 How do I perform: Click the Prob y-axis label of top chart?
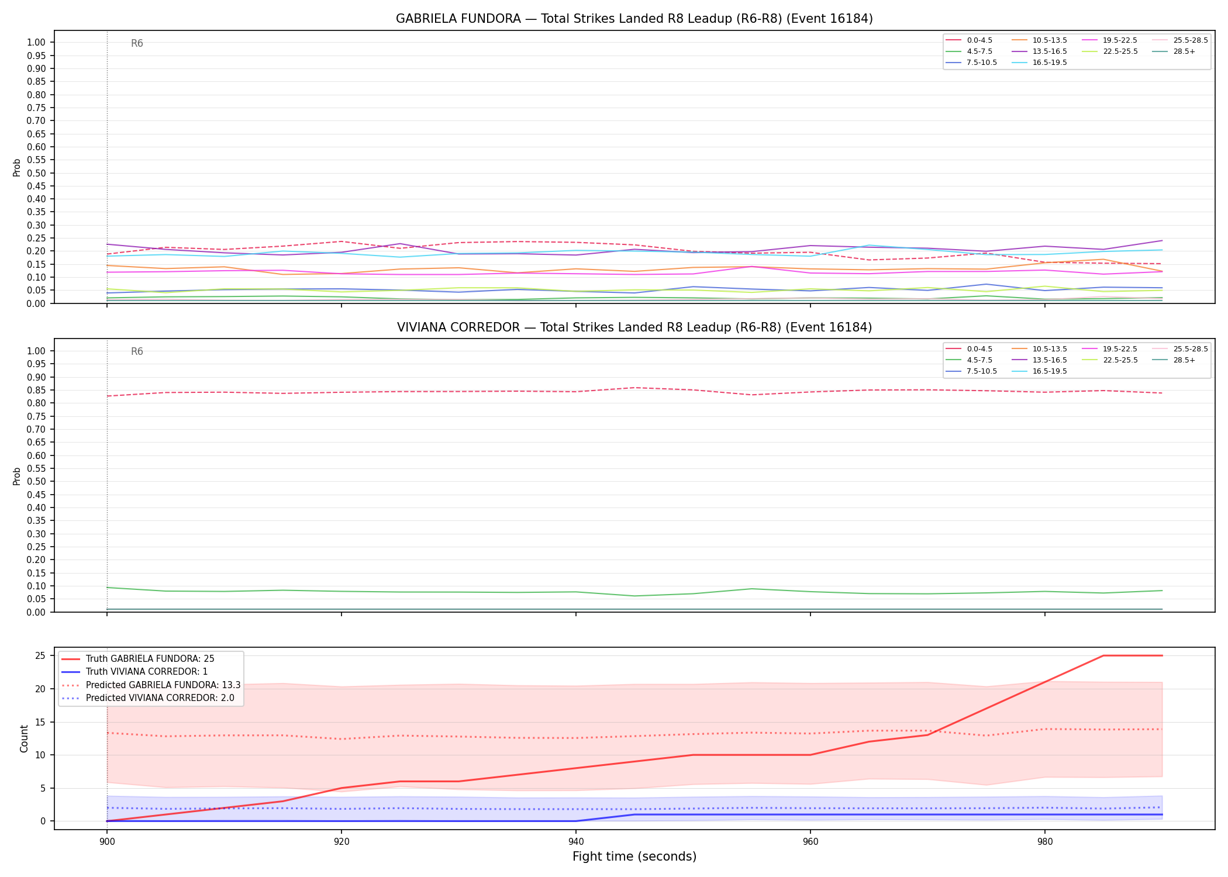pyautogui.click(x=16, y=167)
